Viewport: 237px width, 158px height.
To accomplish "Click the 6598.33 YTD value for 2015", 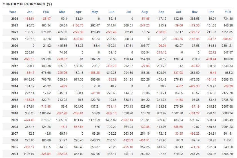I will tap(227, 79).
